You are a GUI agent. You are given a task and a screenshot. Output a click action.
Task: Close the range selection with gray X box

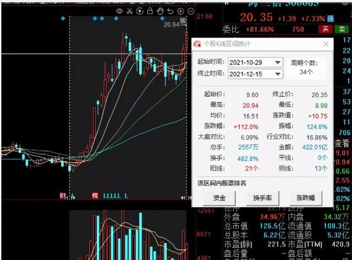click(183, 21)
